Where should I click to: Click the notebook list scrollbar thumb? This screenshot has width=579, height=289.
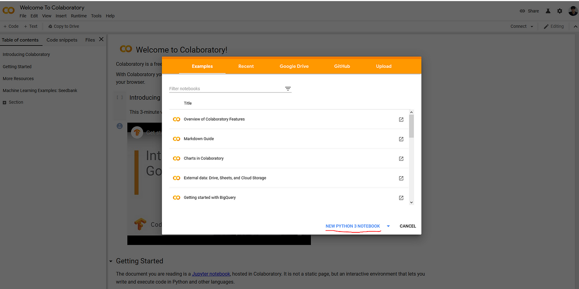(412, 126)
